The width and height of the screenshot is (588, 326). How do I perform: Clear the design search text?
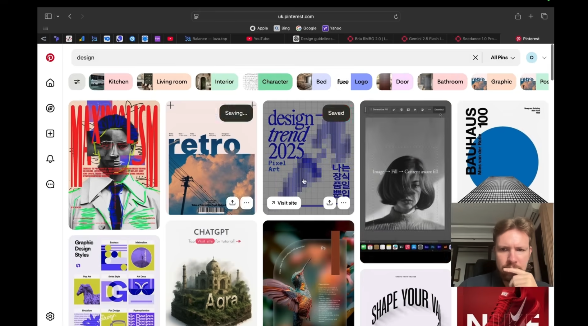click(x=475, y=58)
